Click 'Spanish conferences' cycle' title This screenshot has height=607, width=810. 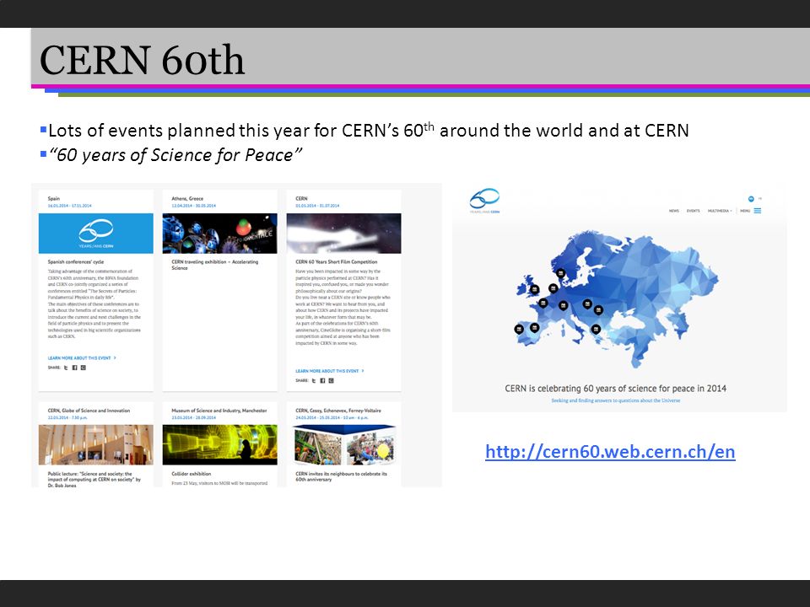[76, 261]
